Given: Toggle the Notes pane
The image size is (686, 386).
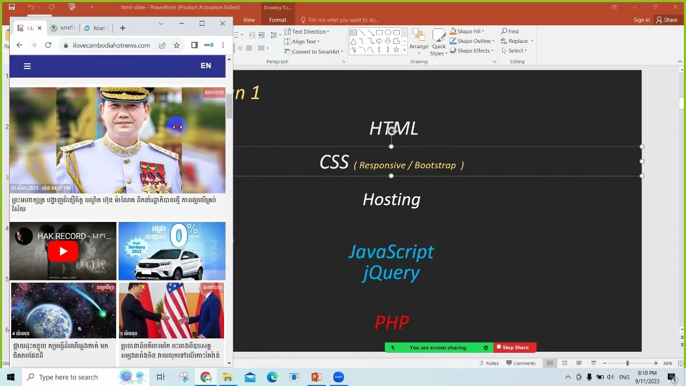Looking at the screenshot, I should click(x=488, y=363).
